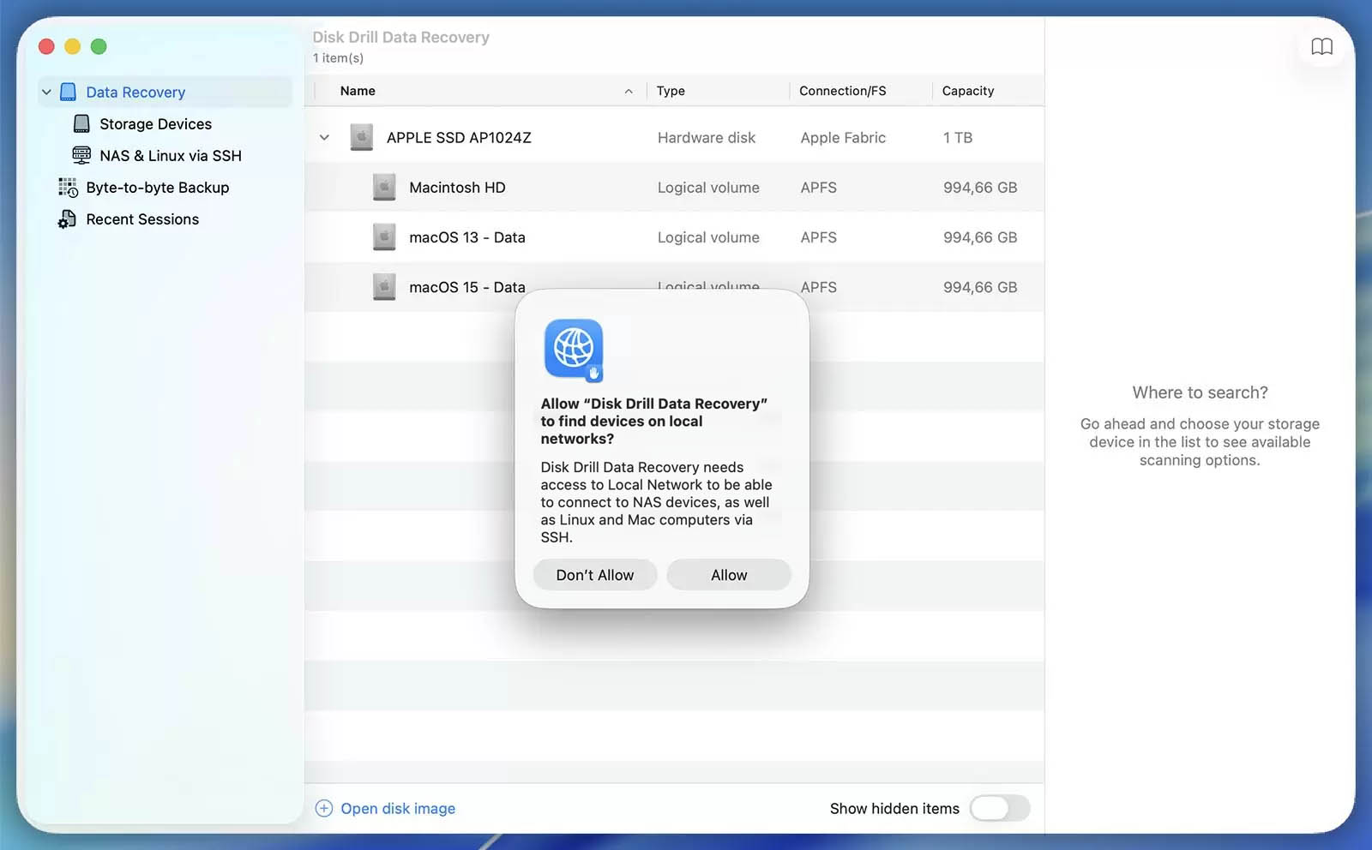
Task: Click Allow in the network dialog
Action: point(729,575)
